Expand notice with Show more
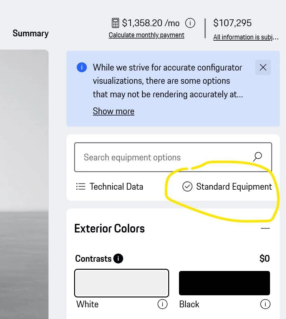Screen dimensions: 286x319 coord(113,111)
